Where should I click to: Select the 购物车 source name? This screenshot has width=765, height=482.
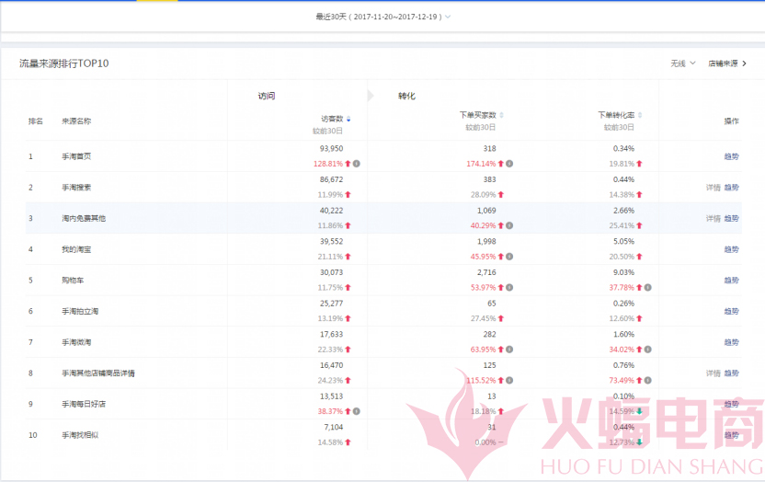tap(73, 281)
